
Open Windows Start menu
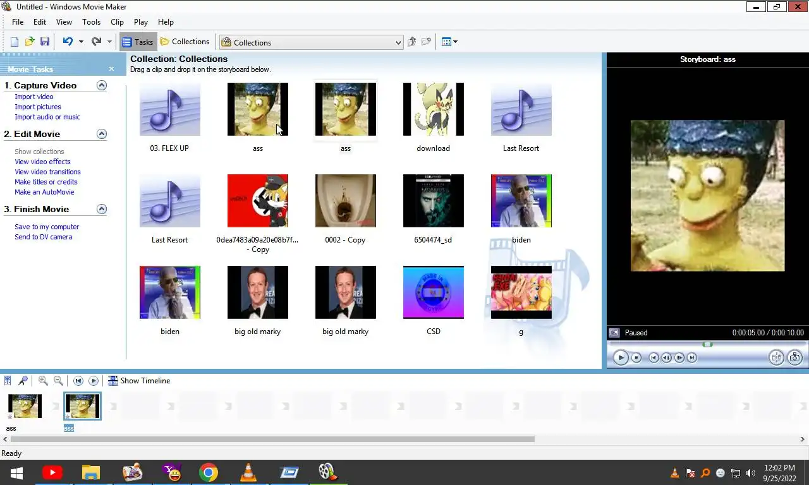tap(16, 472)
